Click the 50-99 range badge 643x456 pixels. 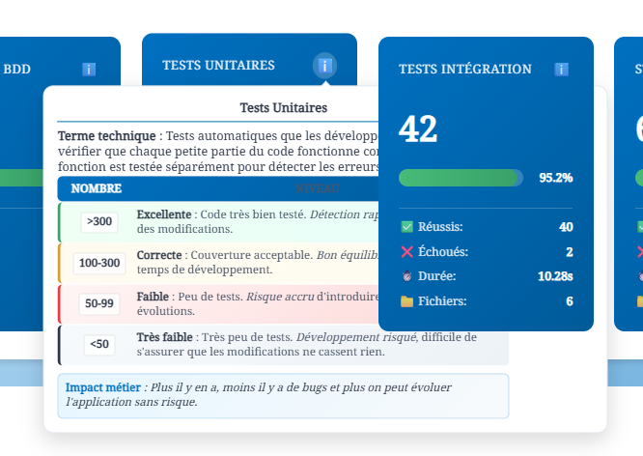coord(99,303)
